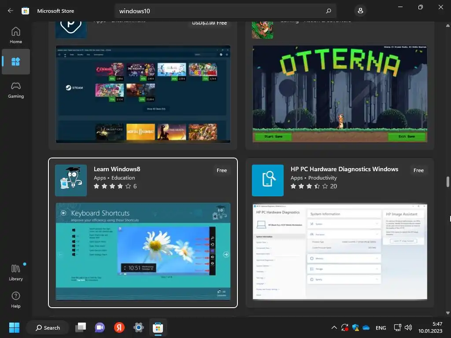Open the HP Hardware Diagnostics screenshot thumbnail
This screenshot has width=451, height=338.
pos(340,251)
